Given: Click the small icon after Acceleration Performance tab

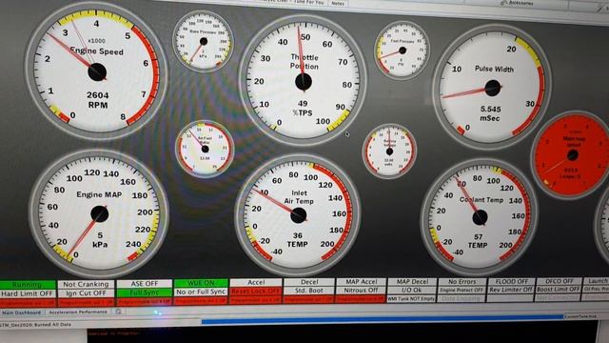Looking at the screenshot, I should (118, 312).
